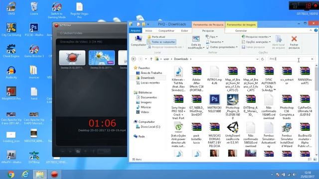Screen dimensions: 319x179
Task: Open City Car Driving desktop shortcut
Action: [x=11, y=30]
